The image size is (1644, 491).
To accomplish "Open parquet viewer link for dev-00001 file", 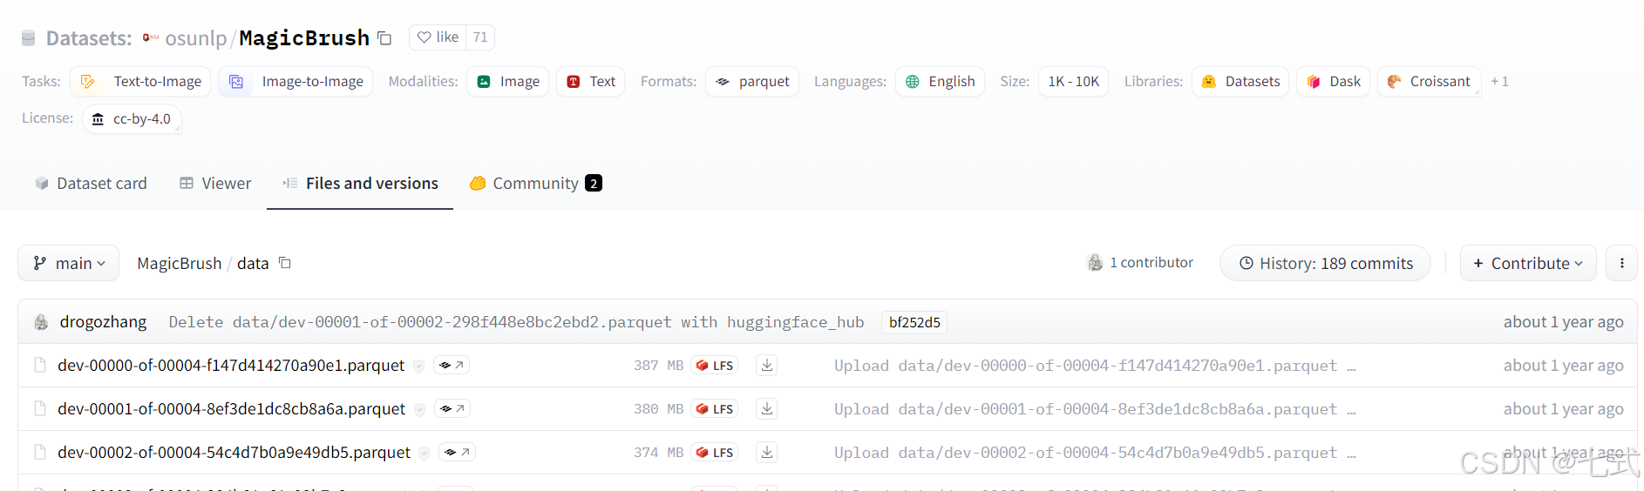I will tap(452, 409).
